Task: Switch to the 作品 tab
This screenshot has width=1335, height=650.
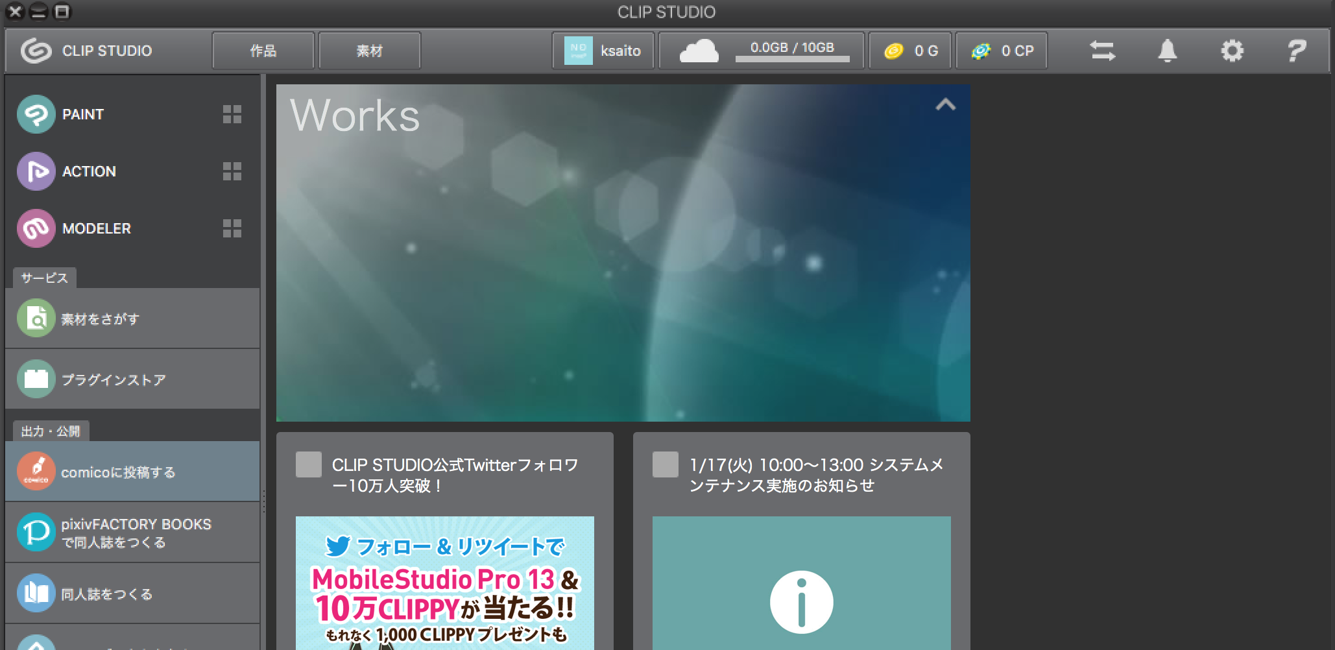Action: click(x=263, y=51)
